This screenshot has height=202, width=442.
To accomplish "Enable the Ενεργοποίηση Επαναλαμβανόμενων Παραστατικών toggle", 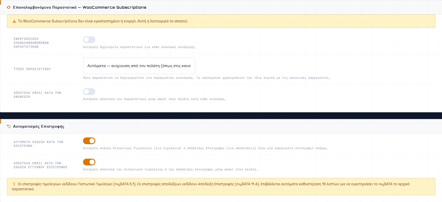I will click(89, 40).
